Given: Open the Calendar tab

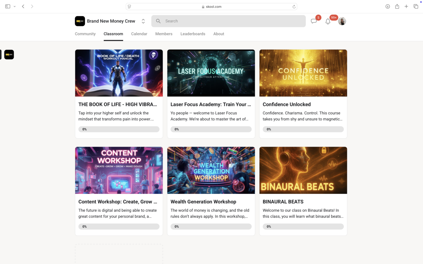Looking at the screenshot, I should [139, 34].
